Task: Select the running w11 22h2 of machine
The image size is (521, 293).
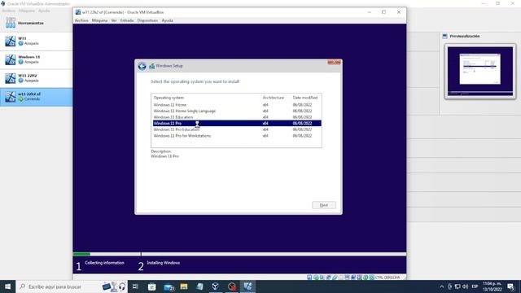Action: coord(36,97)
